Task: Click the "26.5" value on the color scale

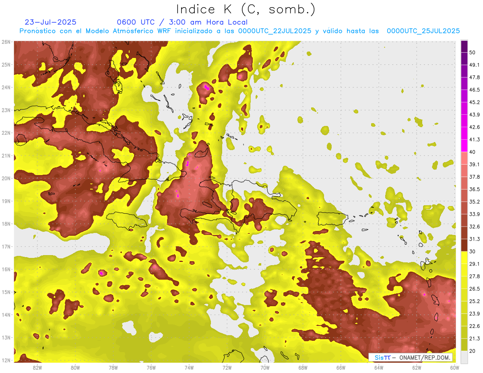Action: [x=474, y=289]
